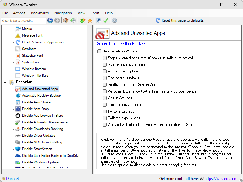The height and width of the screenshot is (182, 243).
Task: Open bookmarked tweaks via the star icon
Action: click(90, 21)
